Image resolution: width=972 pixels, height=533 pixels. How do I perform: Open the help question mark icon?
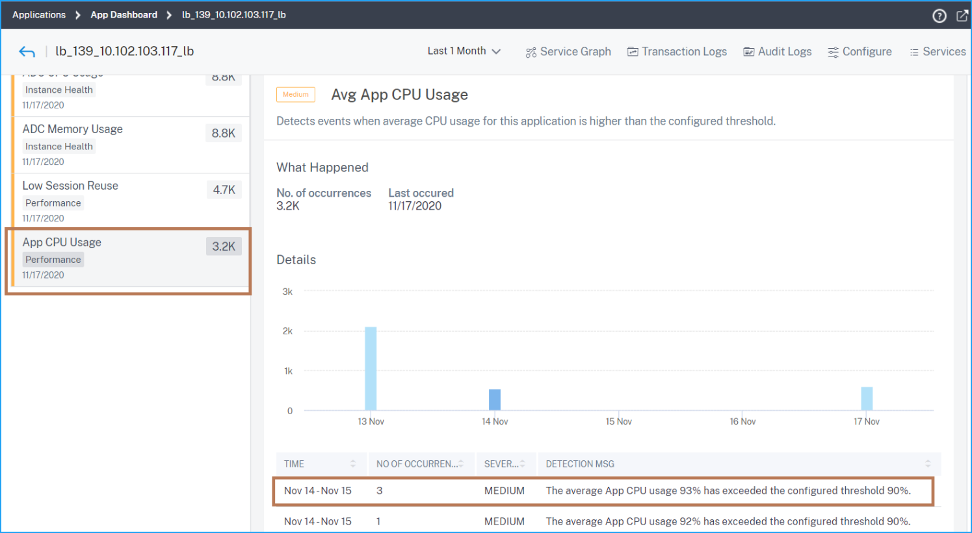pos(939,16)
